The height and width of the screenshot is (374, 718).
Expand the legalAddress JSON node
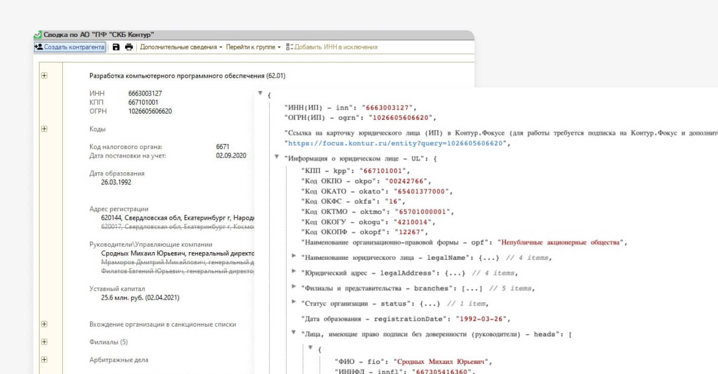click(294, 271)
